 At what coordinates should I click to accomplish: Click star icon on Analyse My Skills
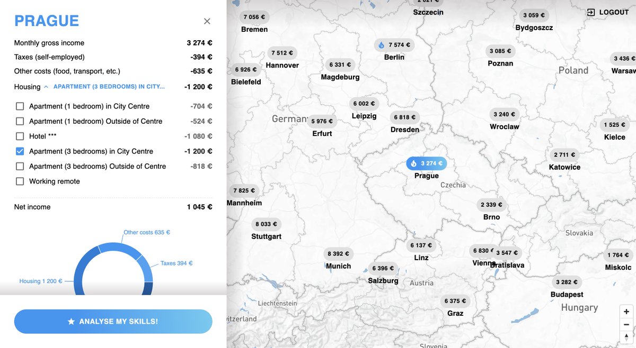71,322
